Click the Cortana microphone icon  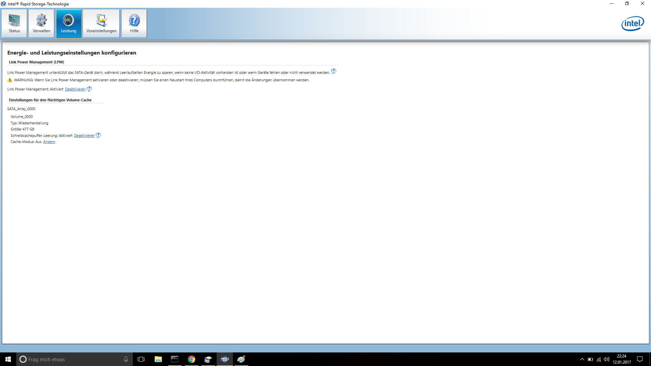[x=126, y=359]
